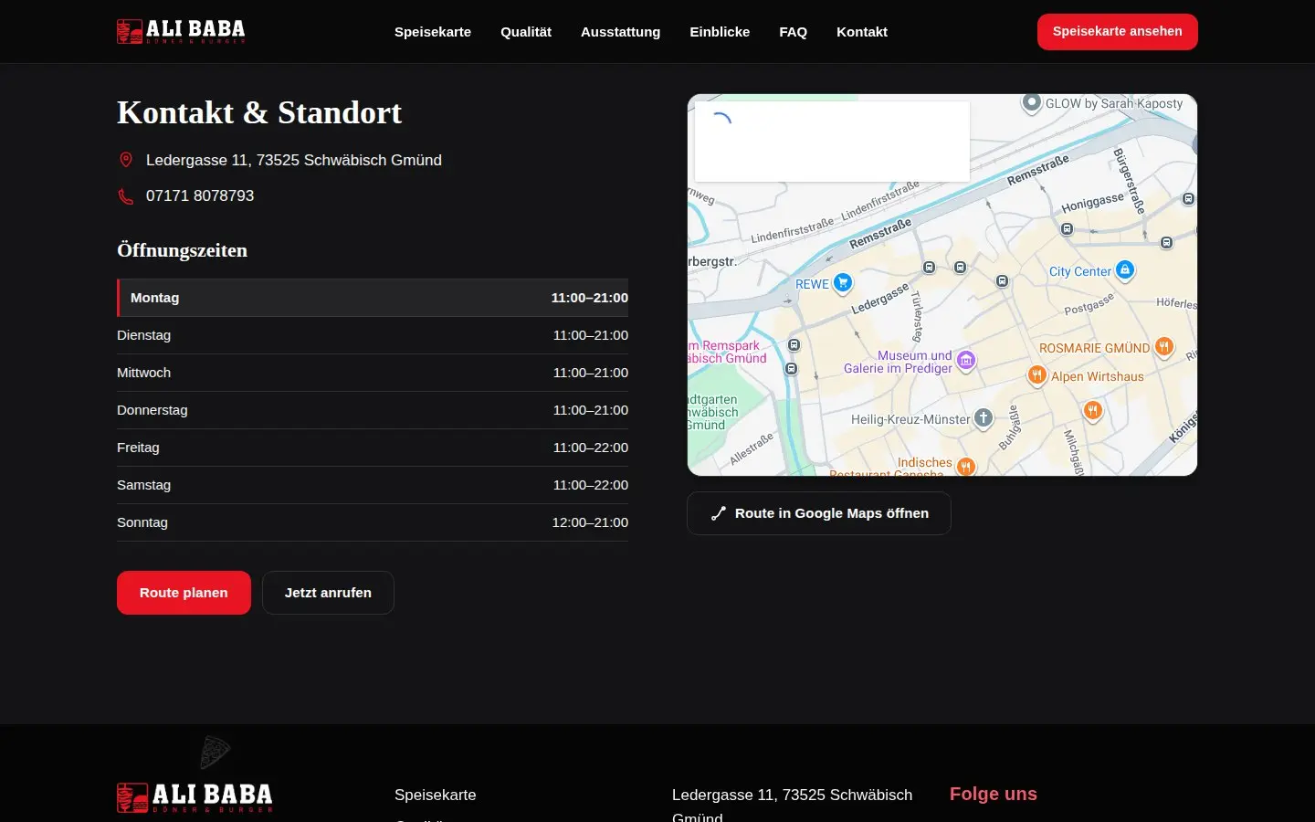This screenshot has height=822, width=1315.
Task: Click the route icon in Google Maps button
Action: point(719,513)
